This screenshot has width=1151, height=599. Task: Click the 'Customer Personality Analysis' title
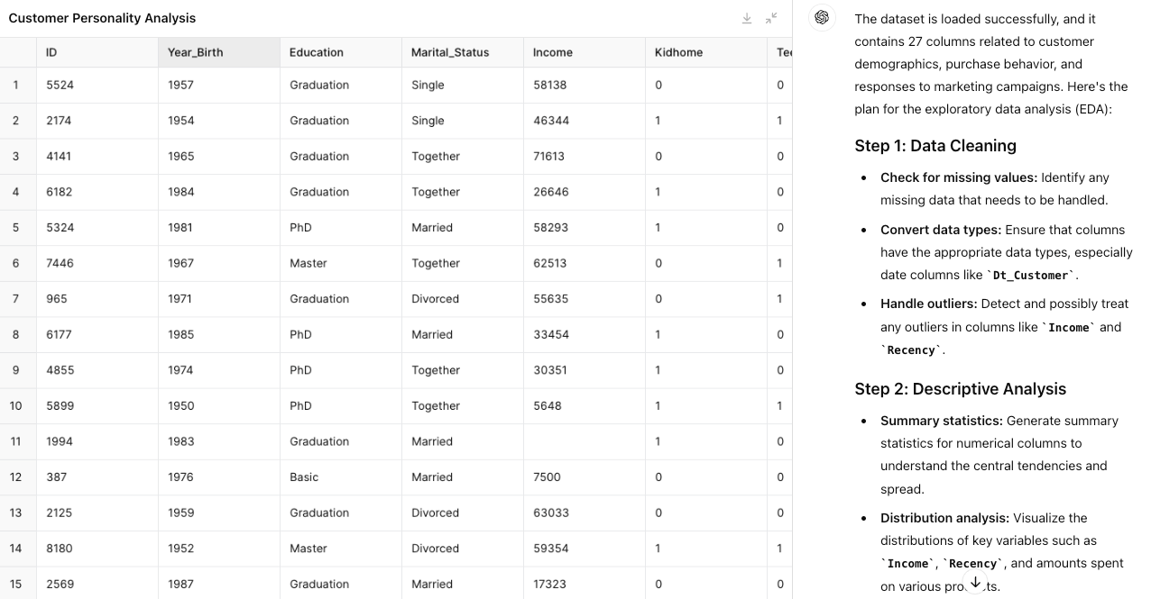click(x=102, y=18)
